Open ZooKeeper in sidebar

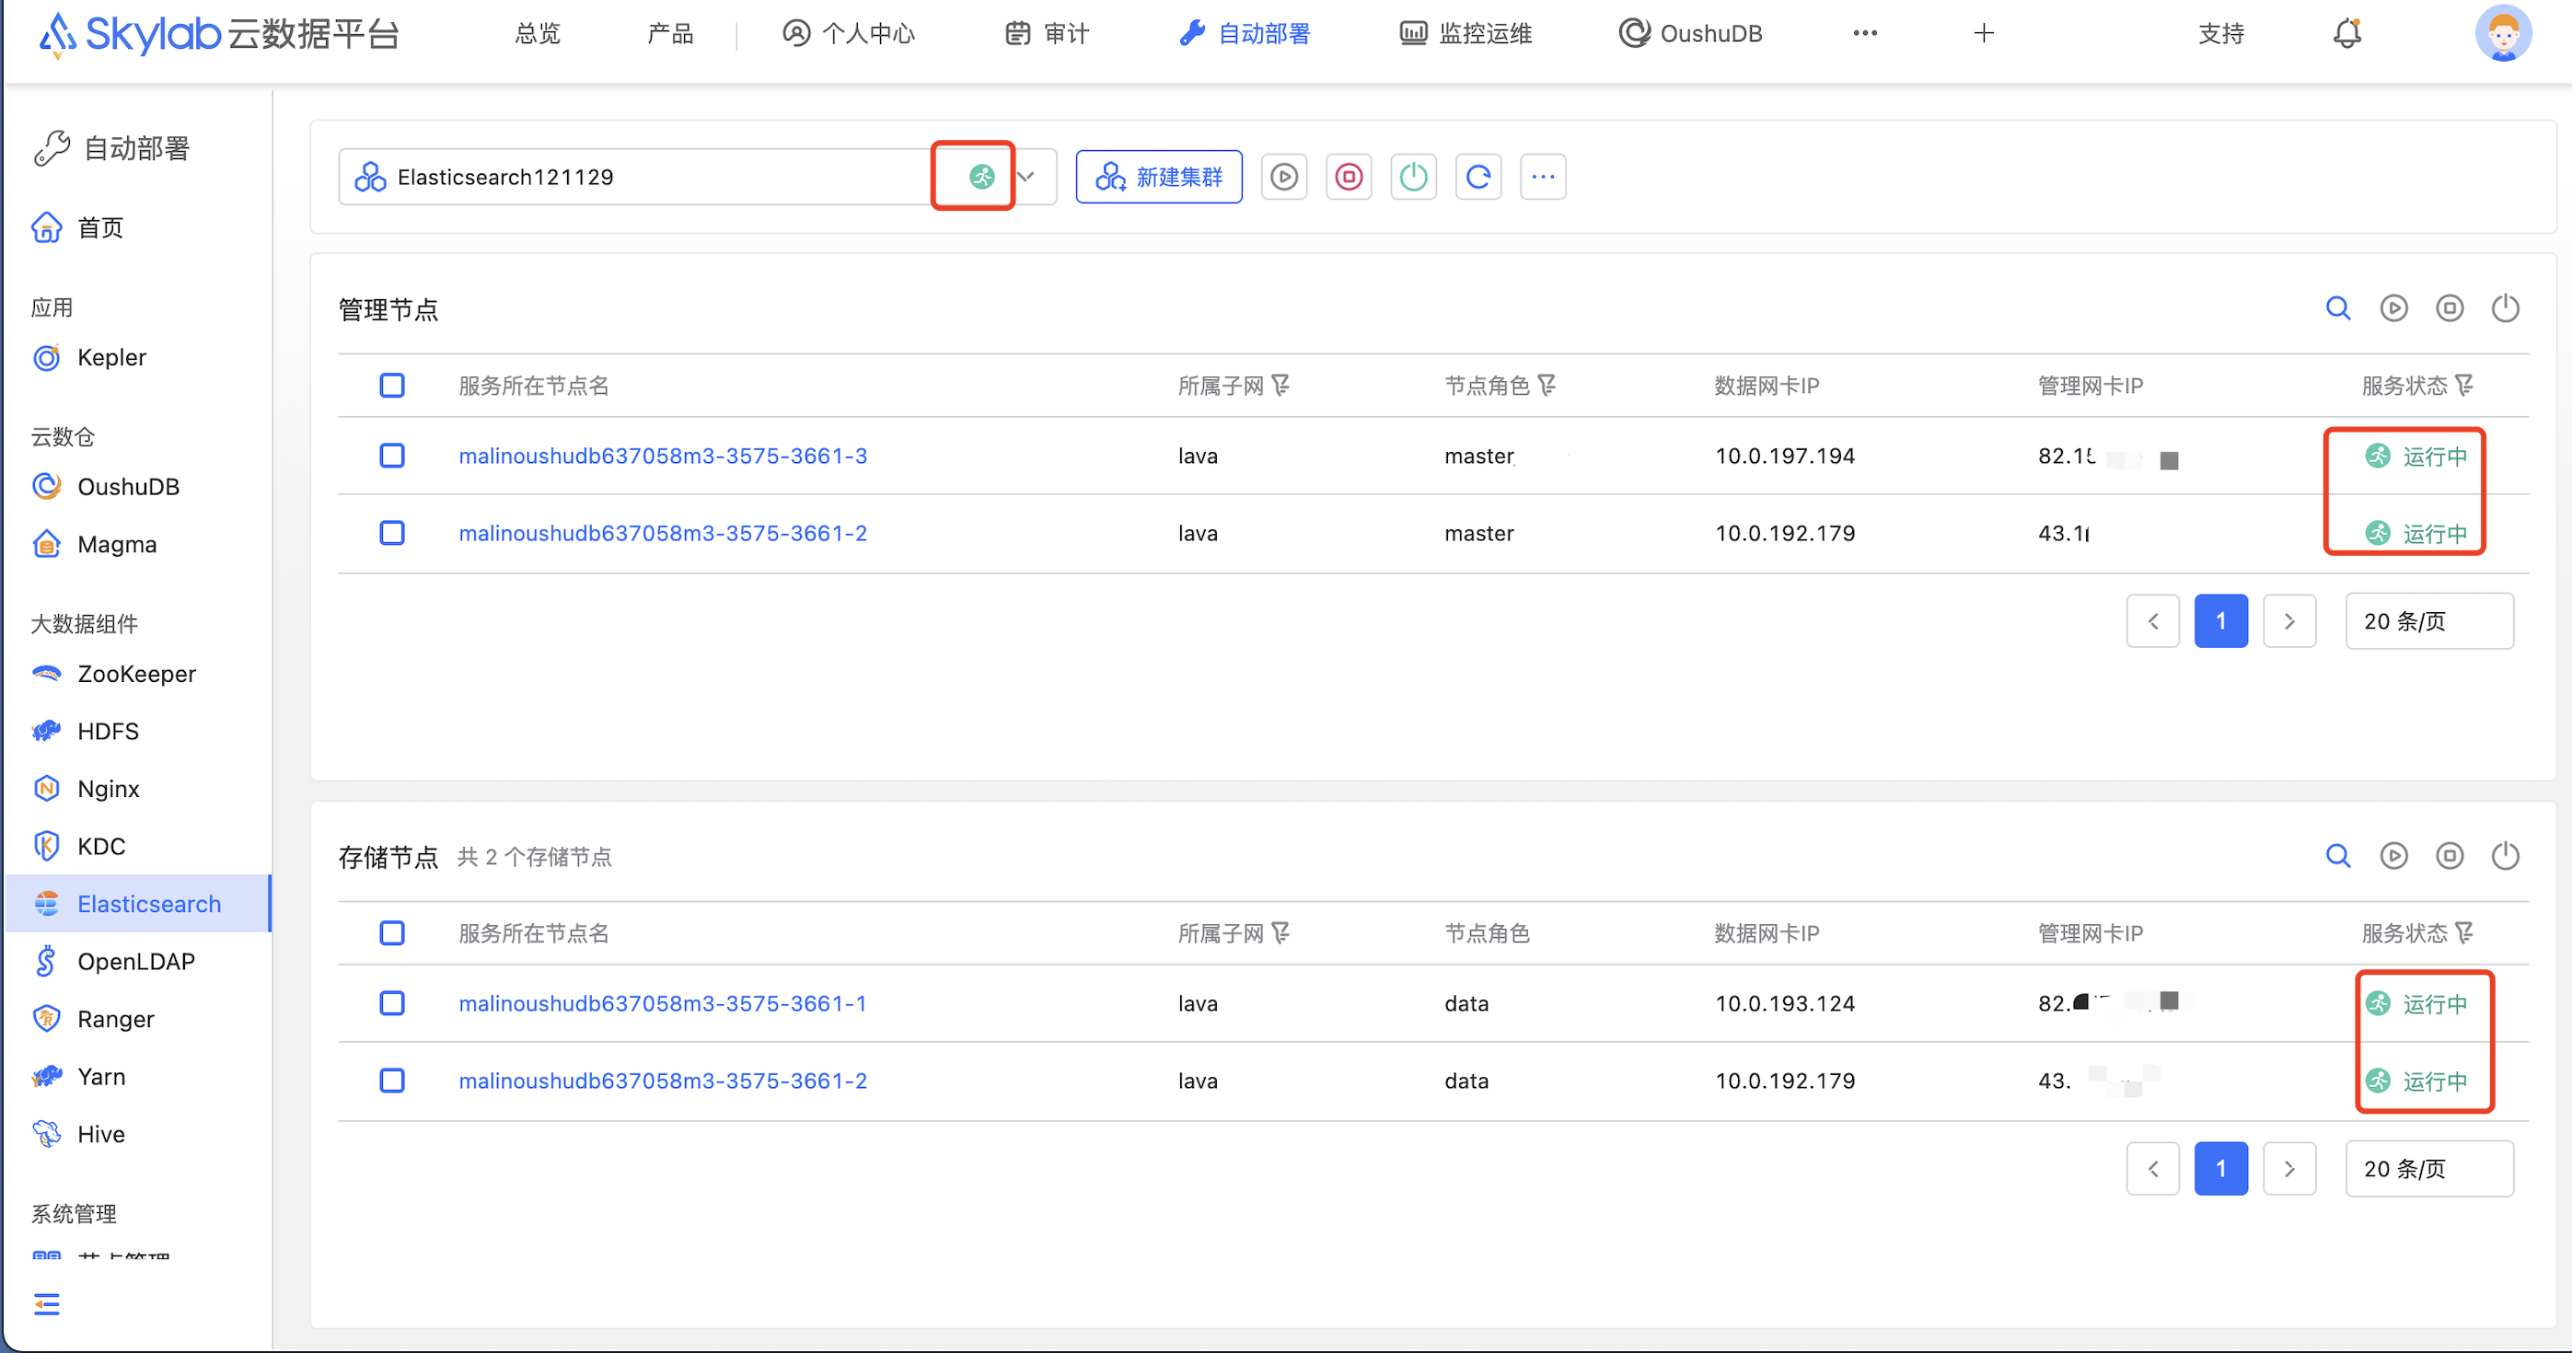coord(114,674)
